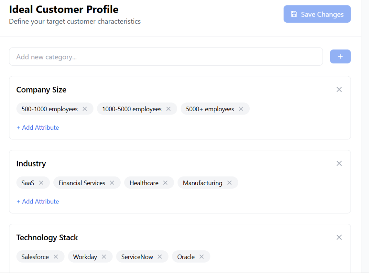Remove the 500-1000 employees tag

85,109
